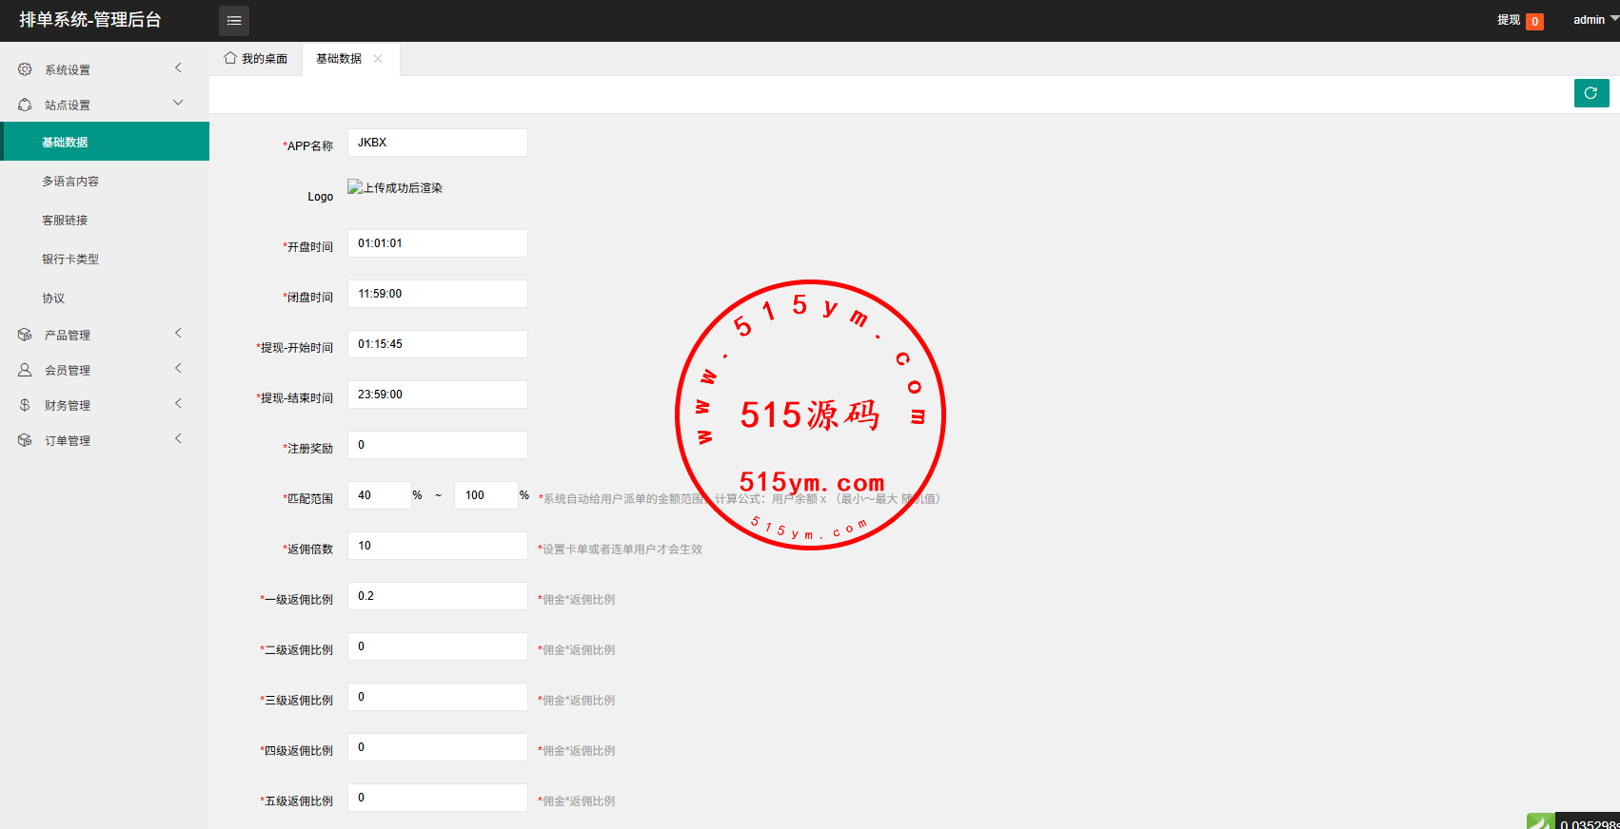Viewport: 1620px width, 829px height.
Task: Click the APP名称 input field
Action: click(x=437, y=143)
